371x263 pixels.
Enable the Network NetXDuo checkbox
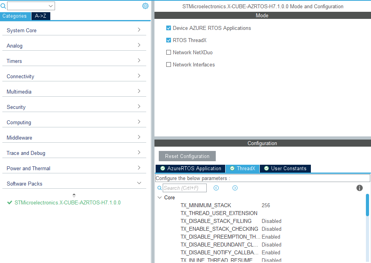click(x=169, y=52)
